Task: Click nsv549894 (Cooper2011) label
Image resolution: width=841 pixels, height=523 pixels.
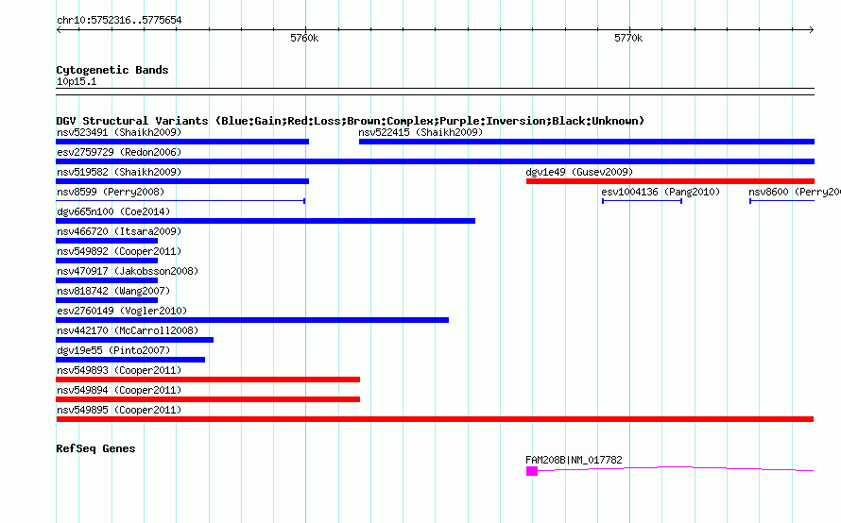Action: click(119, 390)
